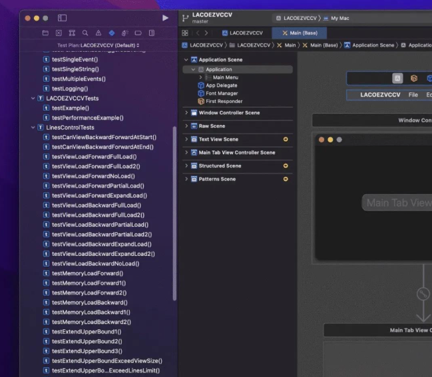Expand Main Tab View Controller Scene

pos(186,152)
